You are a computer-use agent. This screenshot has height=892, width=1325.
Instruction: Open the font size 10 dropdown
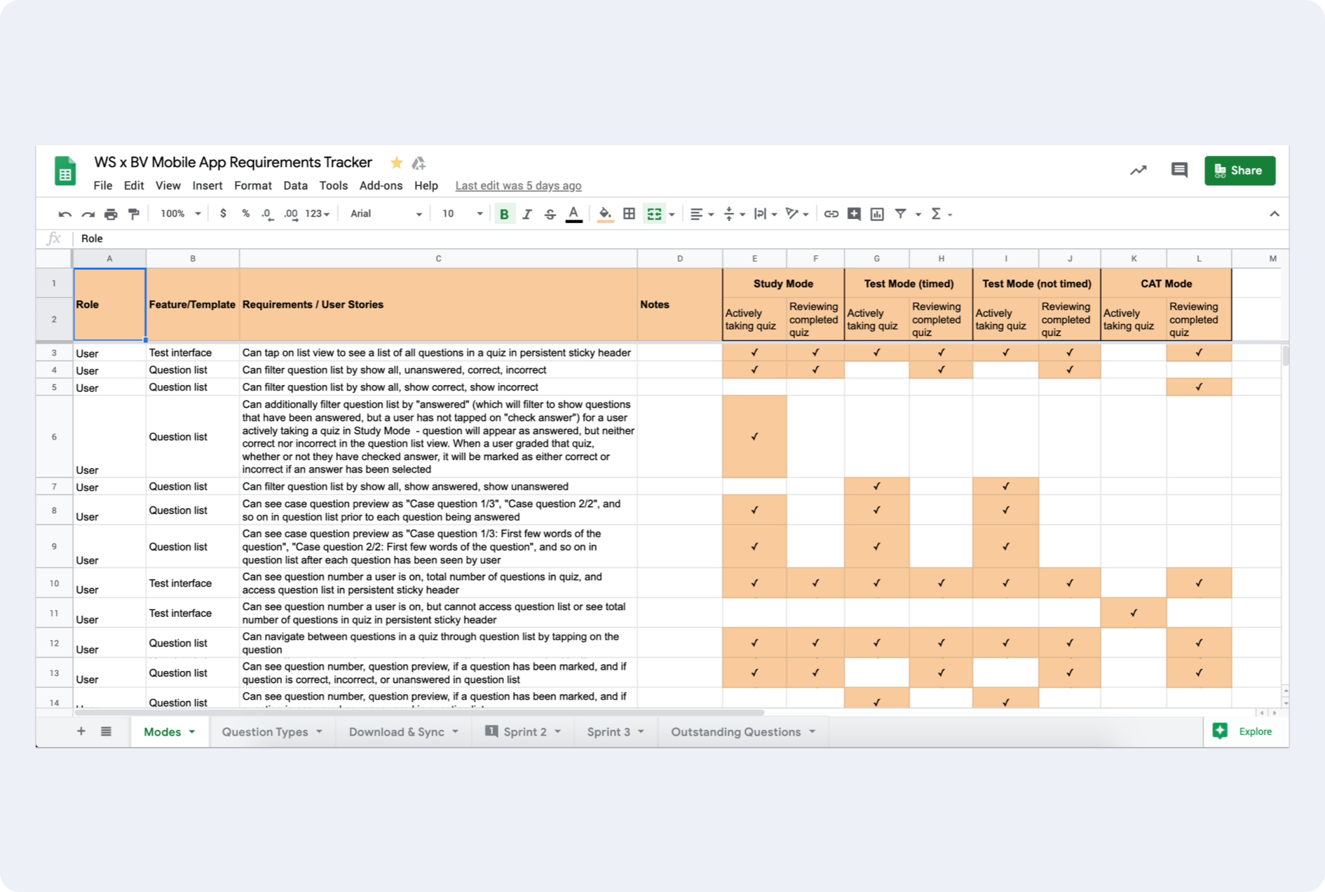coord(462,214)
